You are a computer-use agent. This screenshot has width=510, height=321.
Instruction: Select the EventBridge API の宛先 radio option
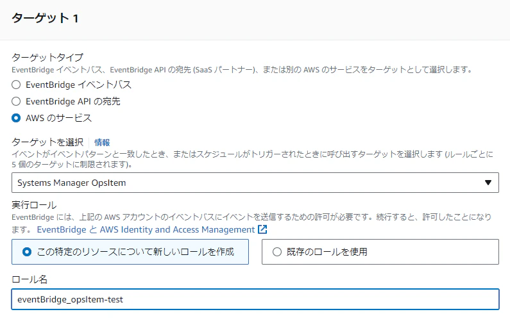16,101
